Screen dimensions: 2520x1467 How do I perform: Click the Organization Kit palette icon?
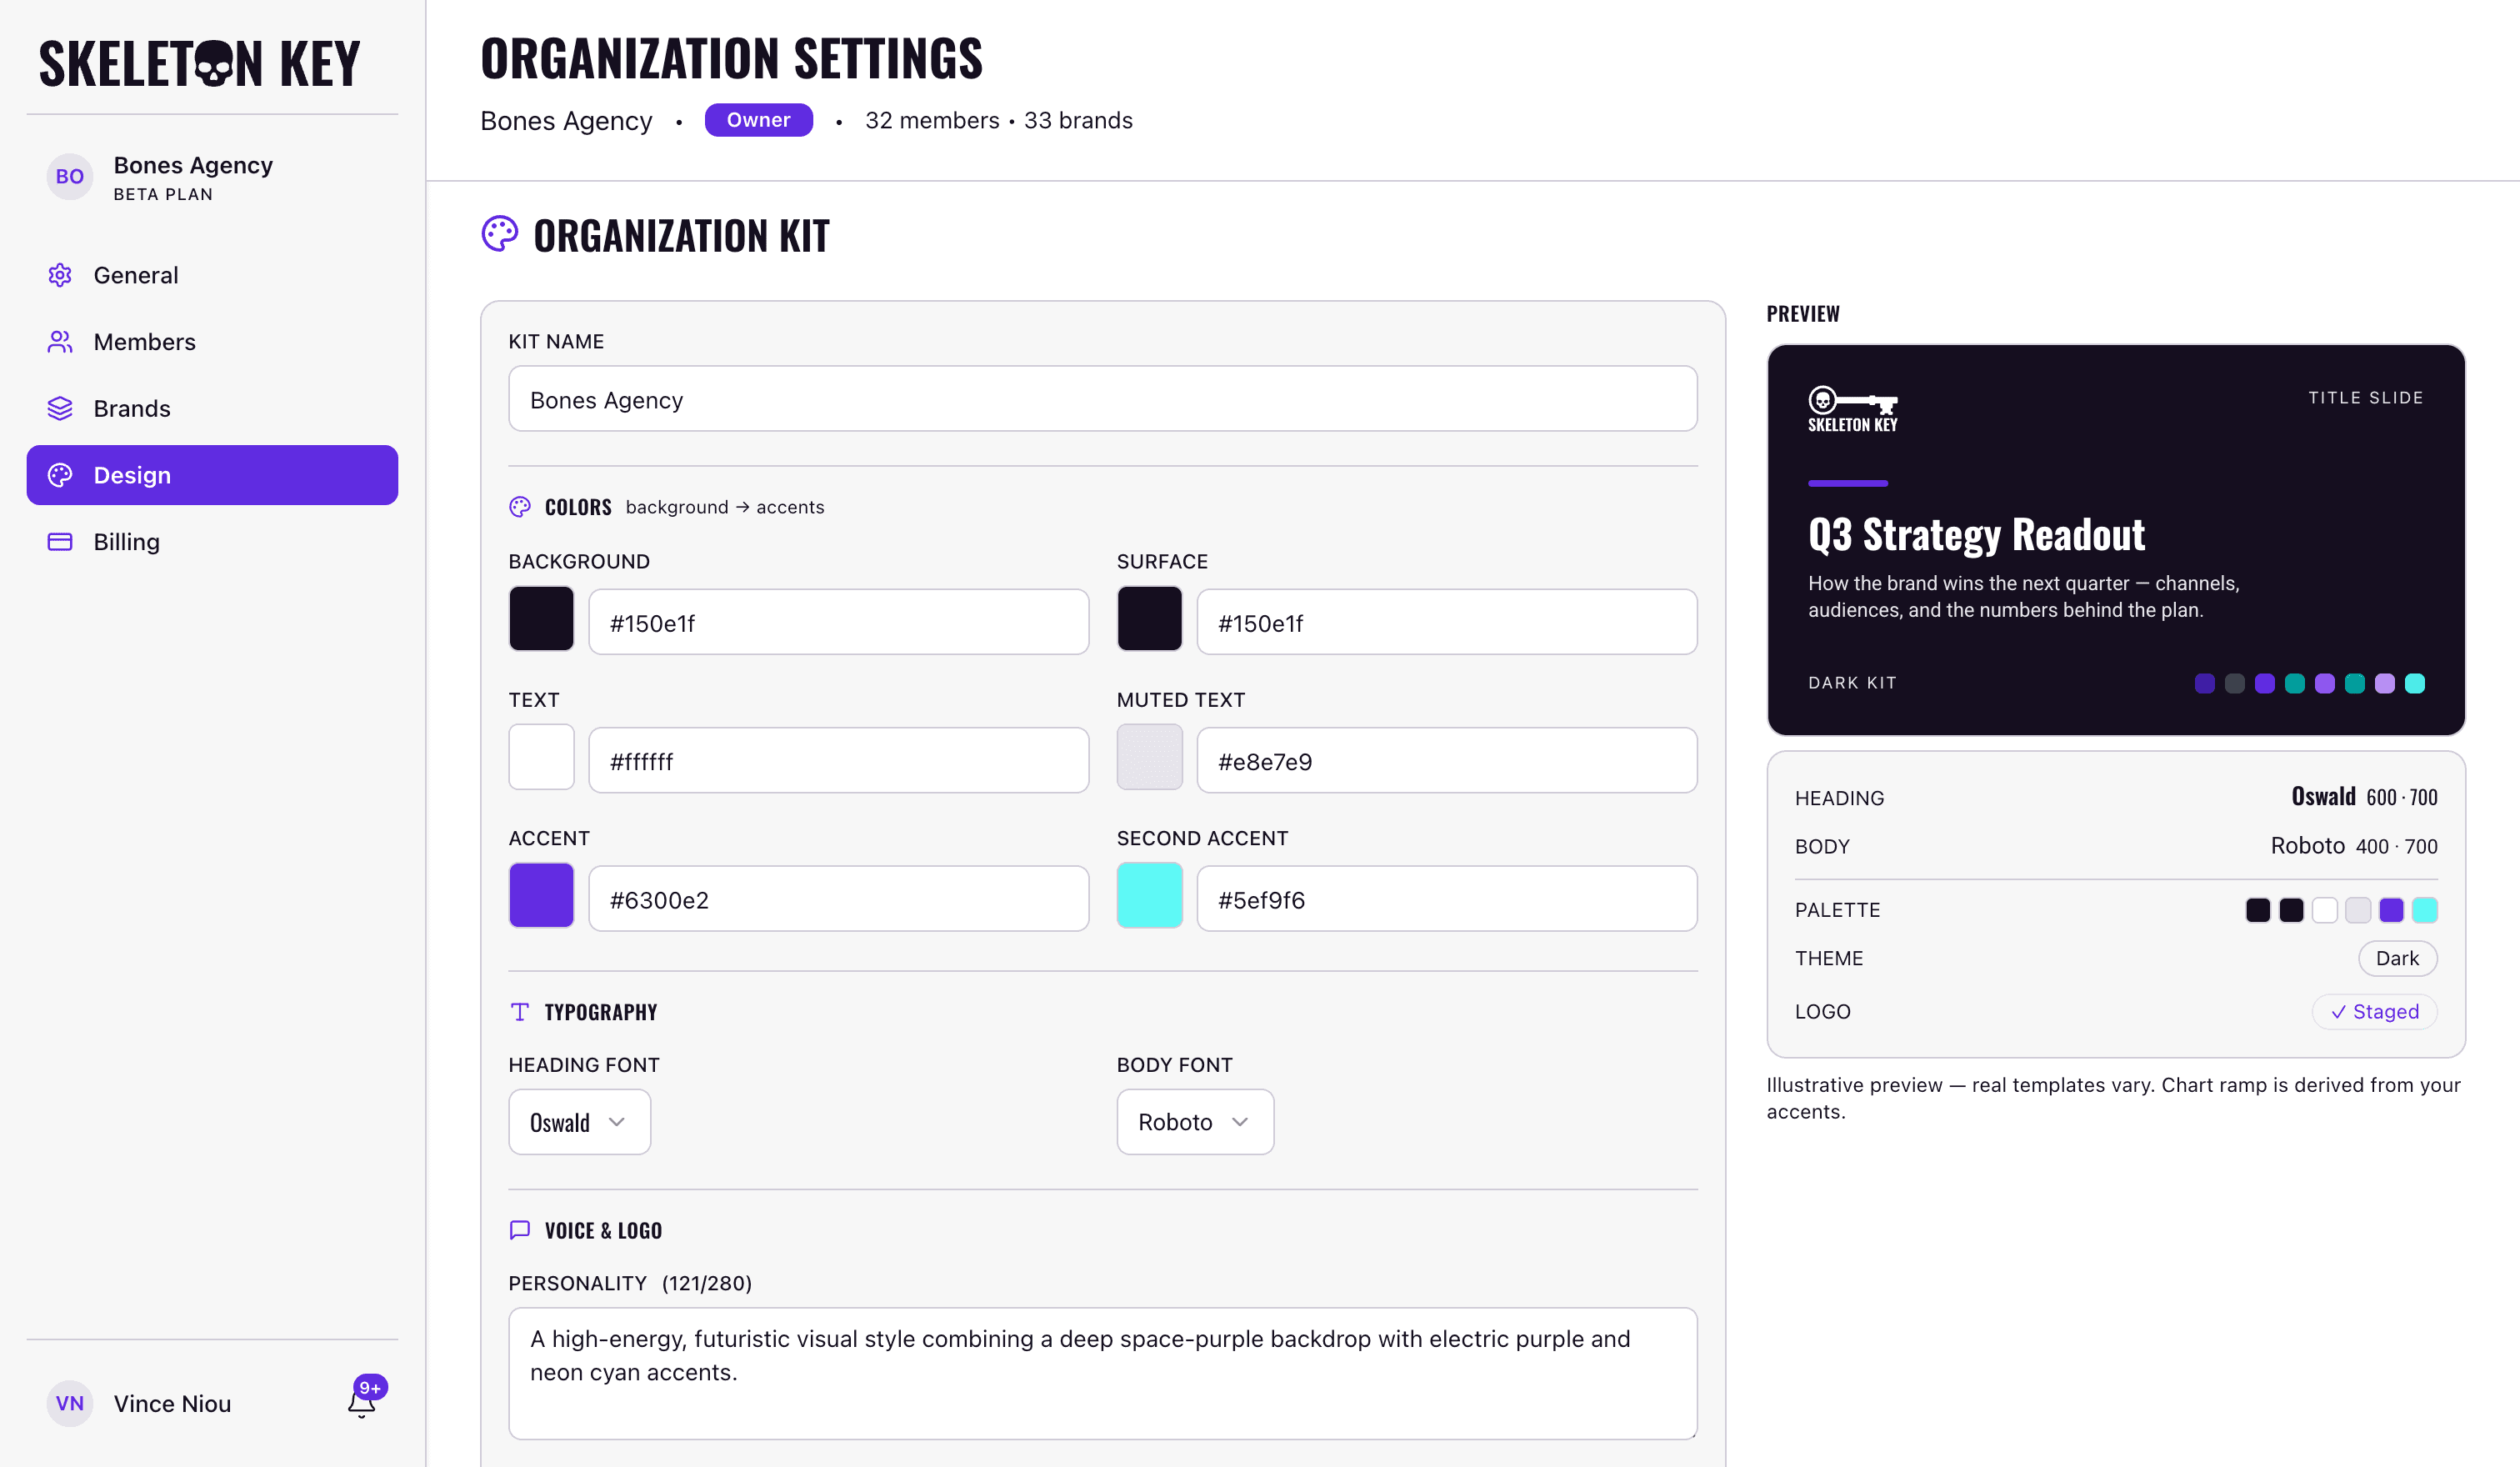coord(500,234)
